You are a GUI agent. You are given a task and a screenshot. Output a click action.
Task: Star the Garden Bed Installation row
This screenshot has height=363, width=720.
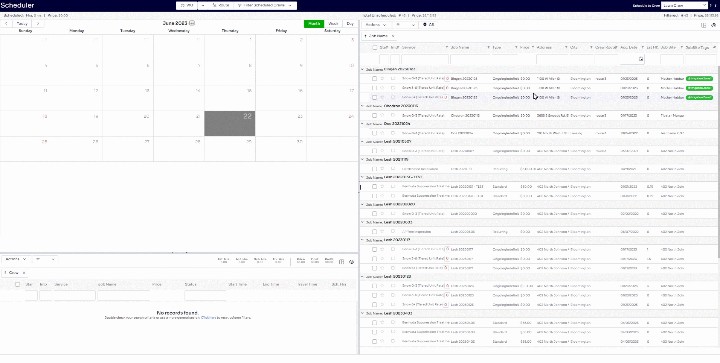coord(382,169)
